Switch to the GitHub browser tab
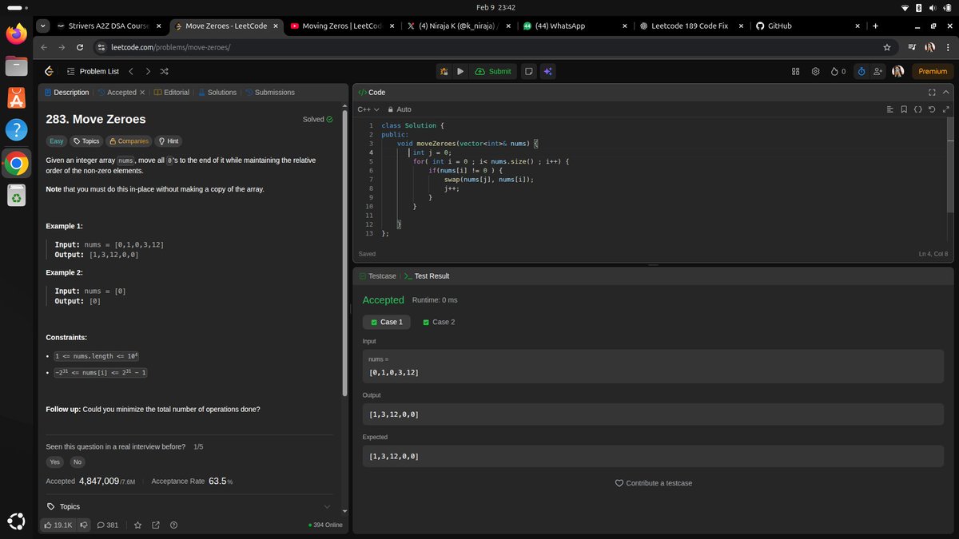This screenshot has height=539, width=959. click(810, 26)
